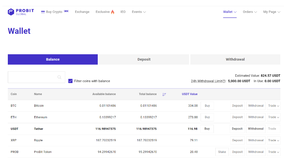Click the Buy Crypto card icon
The width and height of the screenshot is (292, 164).
pyautogui.click(x=43, y=12)
